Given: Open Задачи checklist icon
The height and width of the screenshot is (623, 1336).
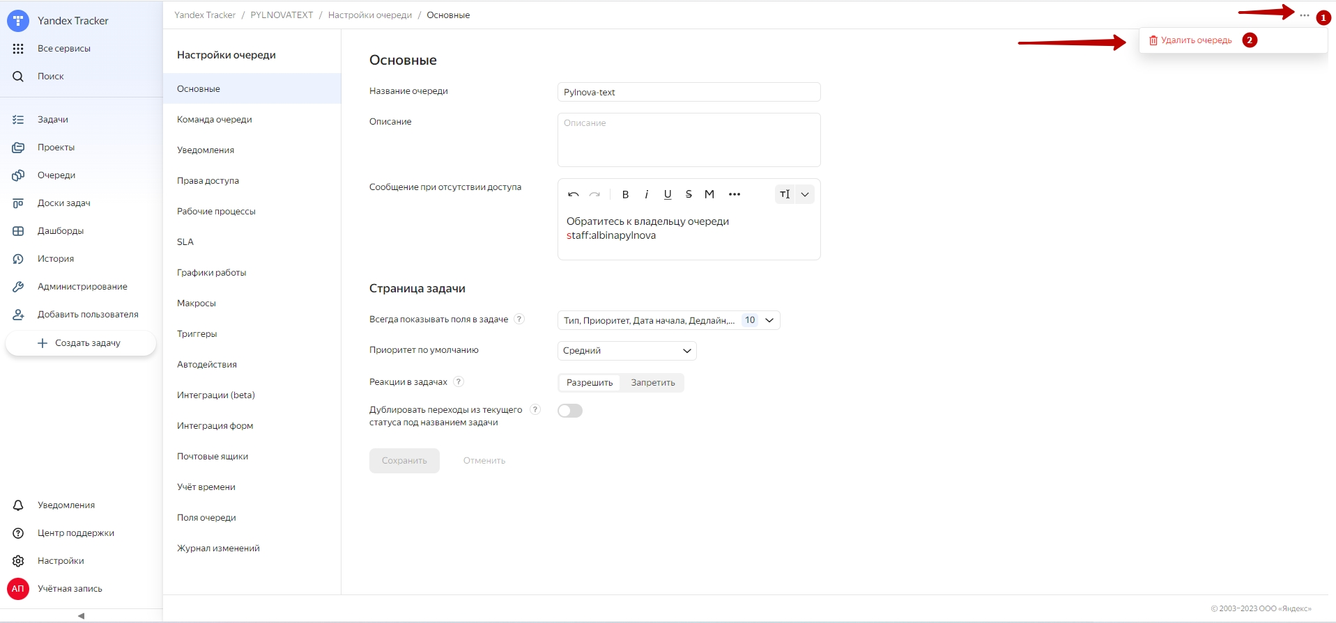Looking at the screenshot, I should [x=18, y=120].
